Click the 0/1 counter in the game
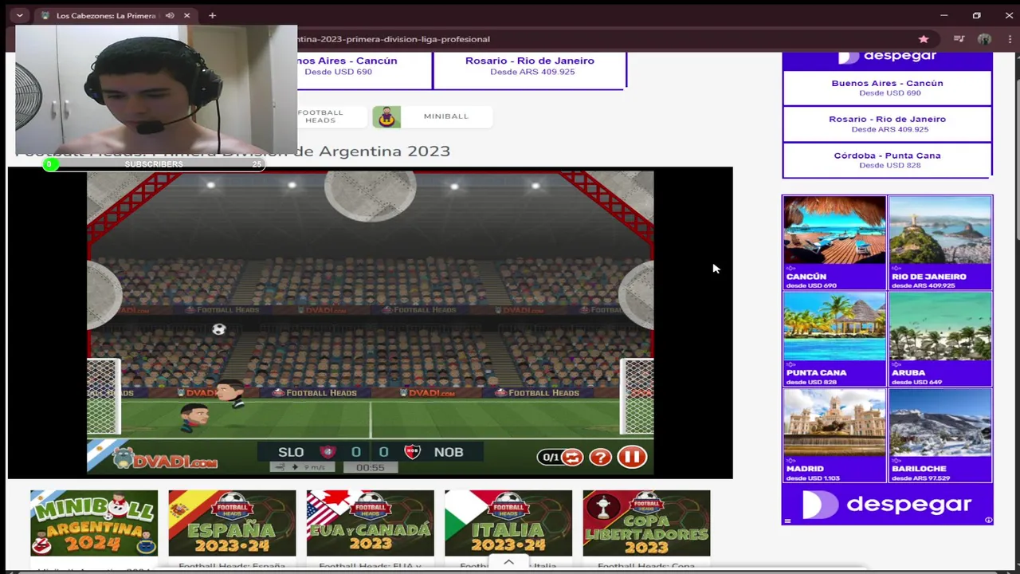Viewport: 1020px width, 574px height. (x=550, y=458)
